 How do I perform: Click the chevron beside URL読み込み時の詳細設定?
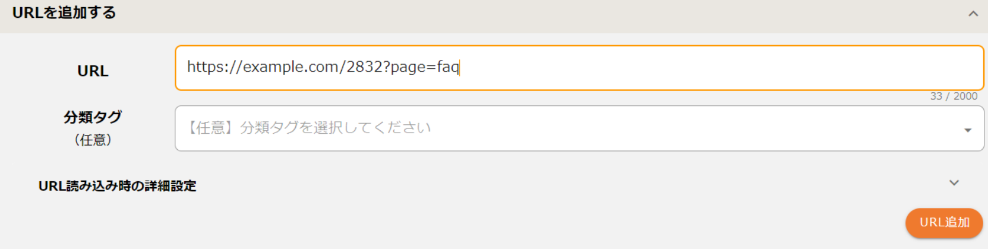pyautogui.click(x=954, y=183)
